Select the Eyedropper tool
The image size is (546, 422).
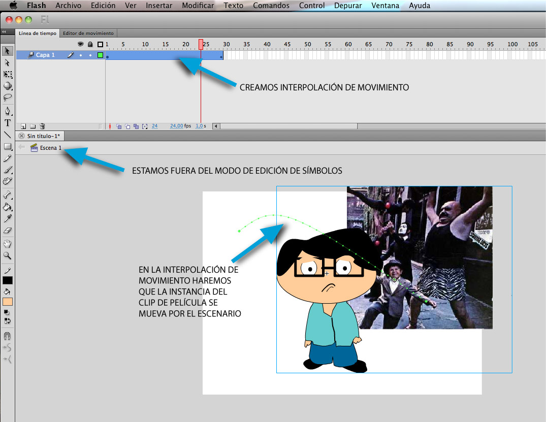(x=7, y=219)
